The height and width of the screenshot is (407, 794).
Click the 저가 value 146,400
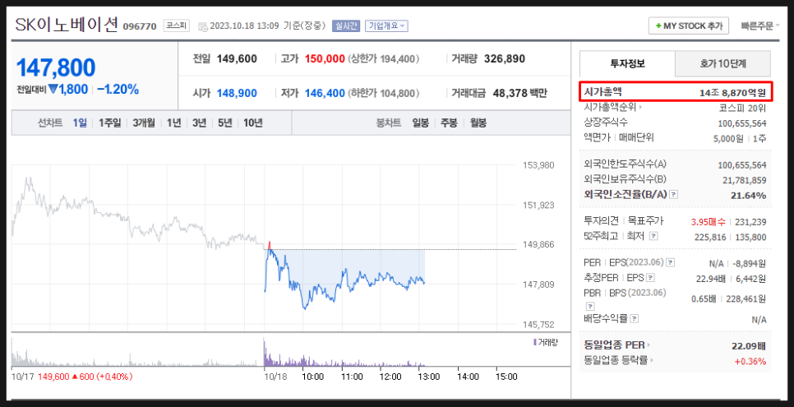coord(325,93)
